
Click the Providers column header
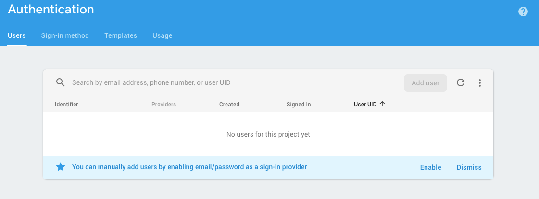pos(163,105)
